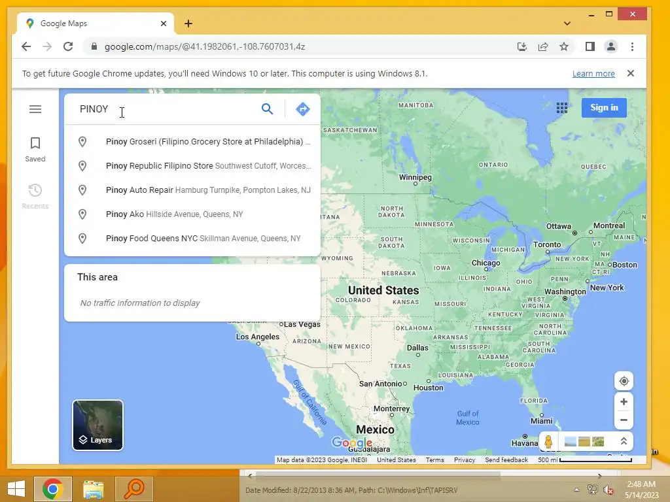
Task: Click the address bar URL
Action: point(205,46)
